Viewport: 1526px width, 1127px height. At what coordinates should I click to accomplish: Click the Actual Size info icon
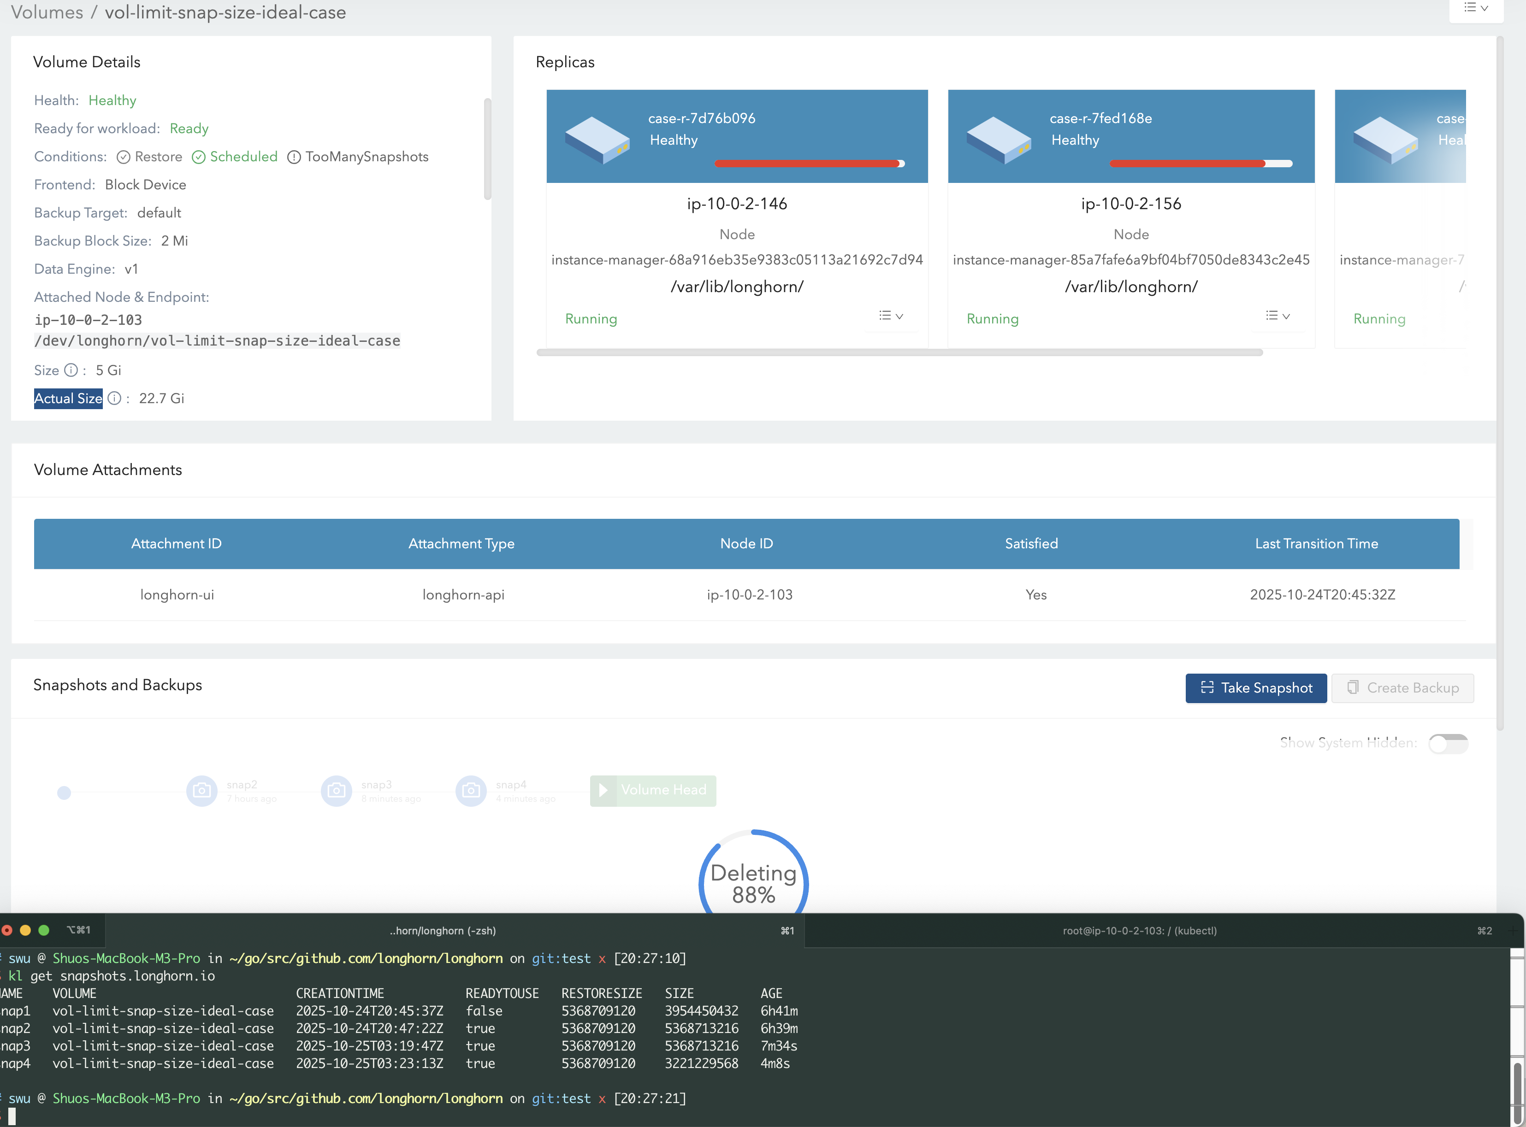(x=115, y=399)
